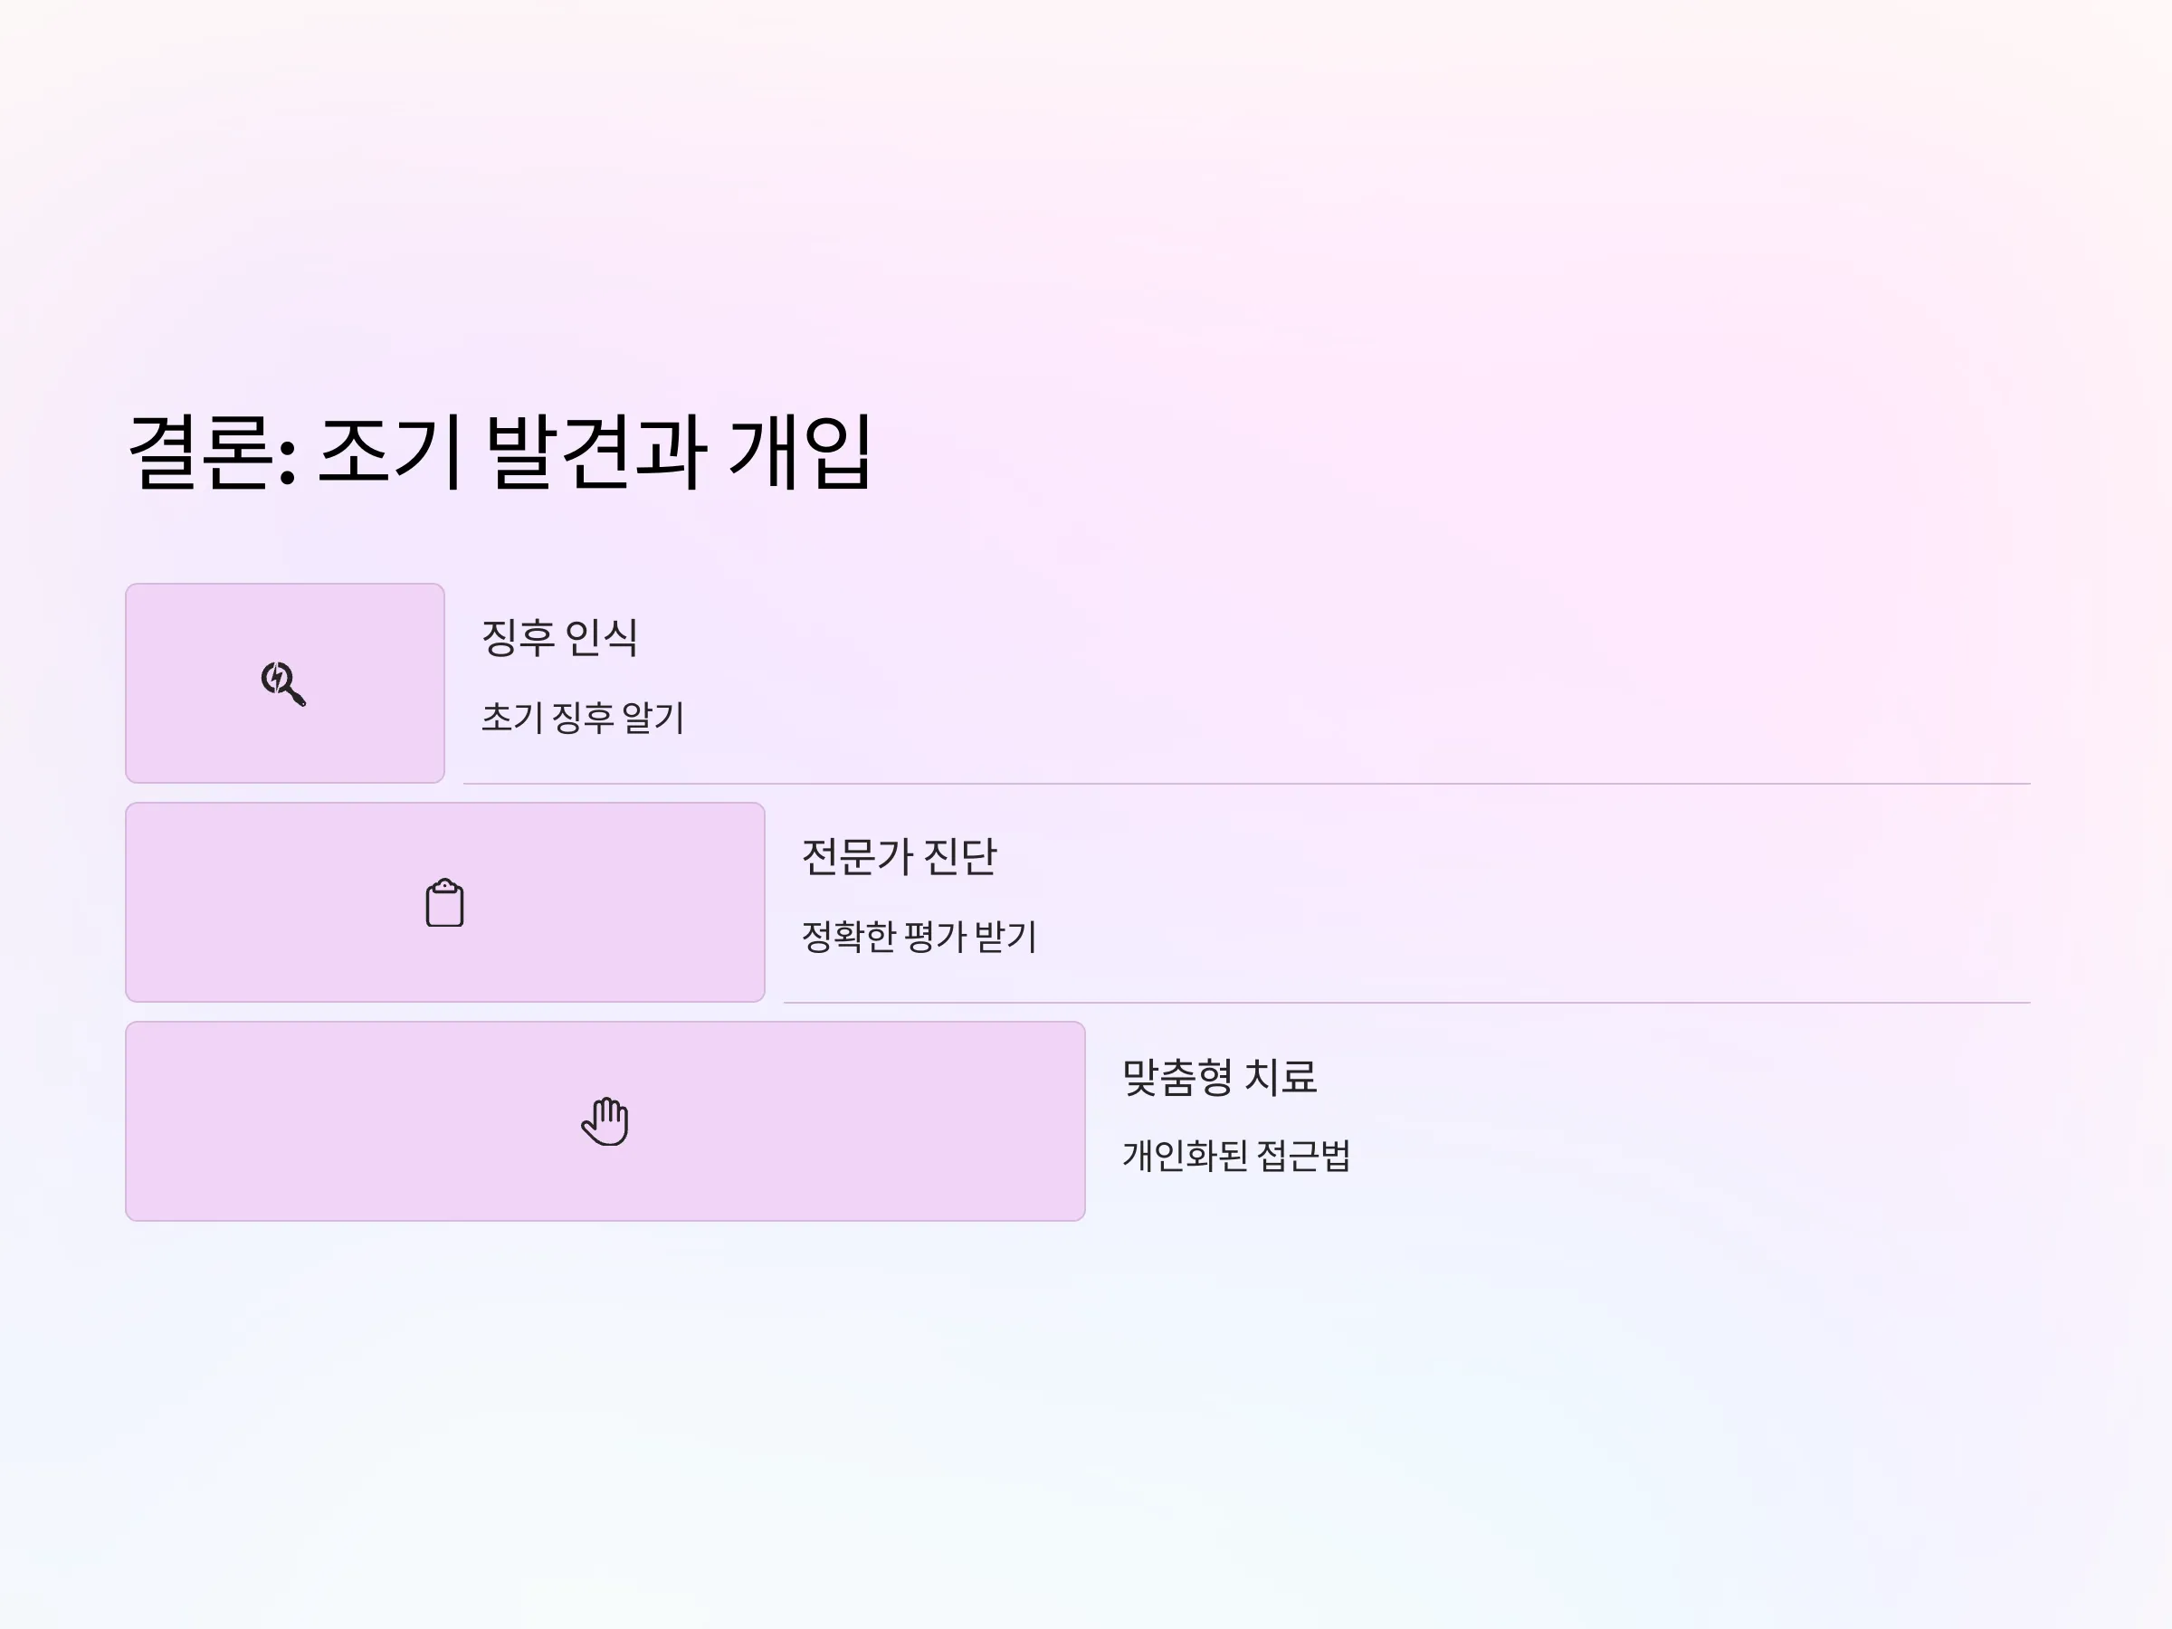Screen dimensions: 2172x1629
Task: Click the magnifier with lightning bolt icon
Action: pos(284,683)
